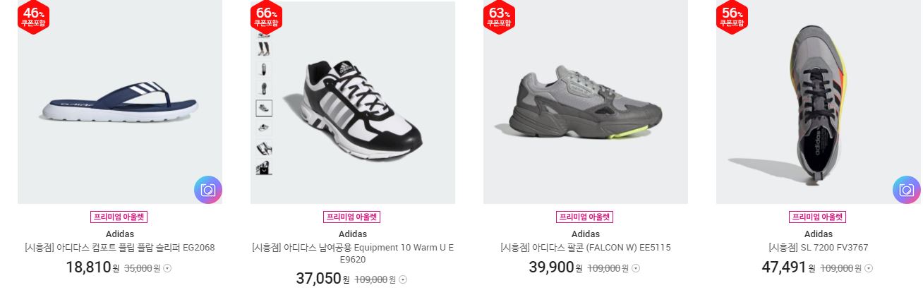This screenshot has height=295, width=923.
Task: Expand price details for 37,050원 Equipment 10
Action: pos(403,279)
